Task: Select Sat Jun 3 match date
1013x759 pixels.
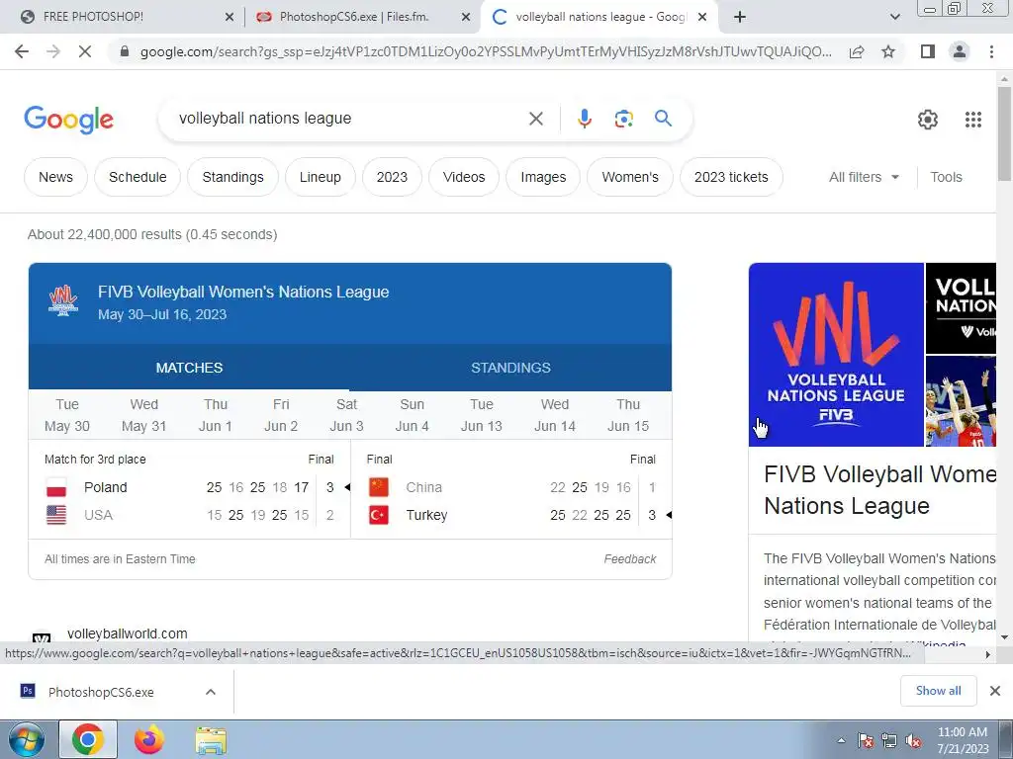Action: (x=346, y=415)
